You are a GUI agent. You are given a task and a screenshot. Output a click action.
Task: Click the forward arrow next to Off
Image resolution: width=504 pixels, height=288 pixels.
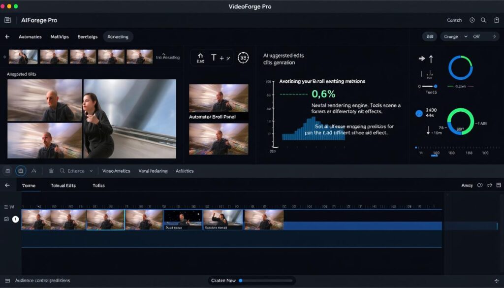tap(494, 36)
